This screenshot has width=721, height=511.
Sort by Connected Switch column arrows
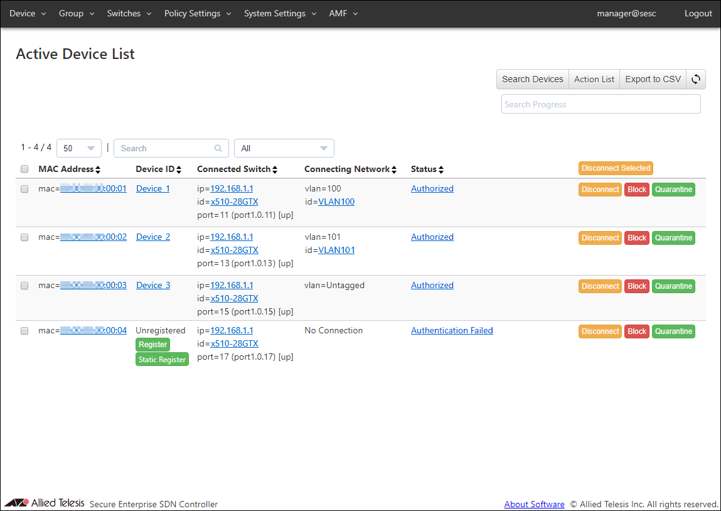(x=274, y=169)
